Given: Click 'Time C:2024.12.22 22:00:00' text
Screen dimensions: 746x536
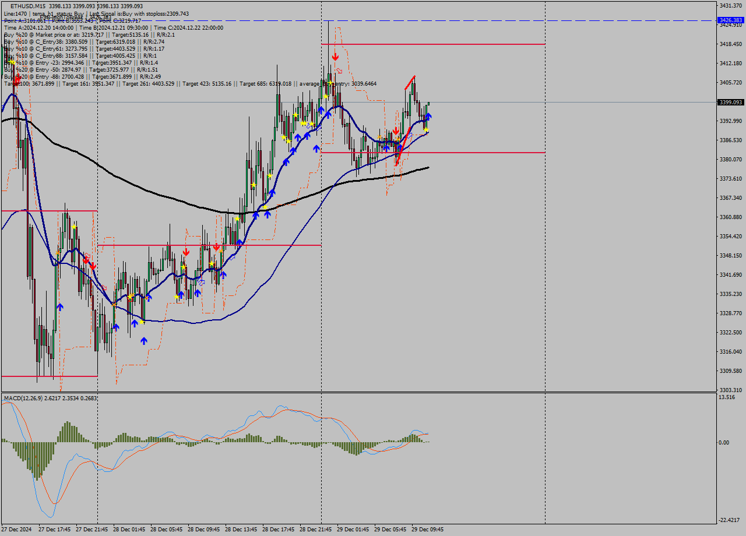Looking at the screenshot, I should tap(189, 27).
